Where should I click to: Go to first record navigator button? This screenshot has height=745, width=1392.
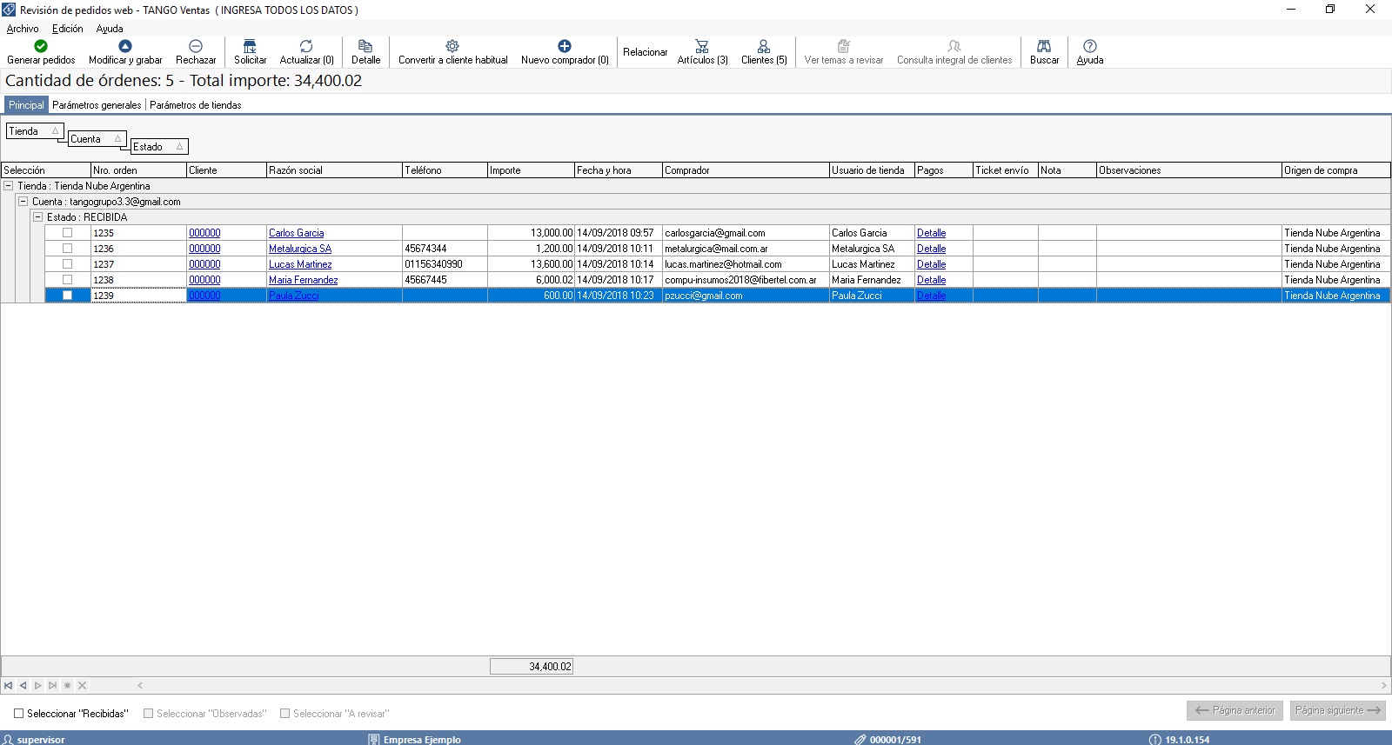click(9, 686)
